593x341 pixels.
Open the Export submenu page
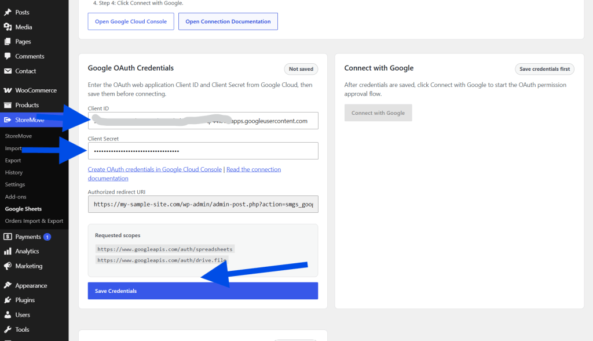click(13, 160)
